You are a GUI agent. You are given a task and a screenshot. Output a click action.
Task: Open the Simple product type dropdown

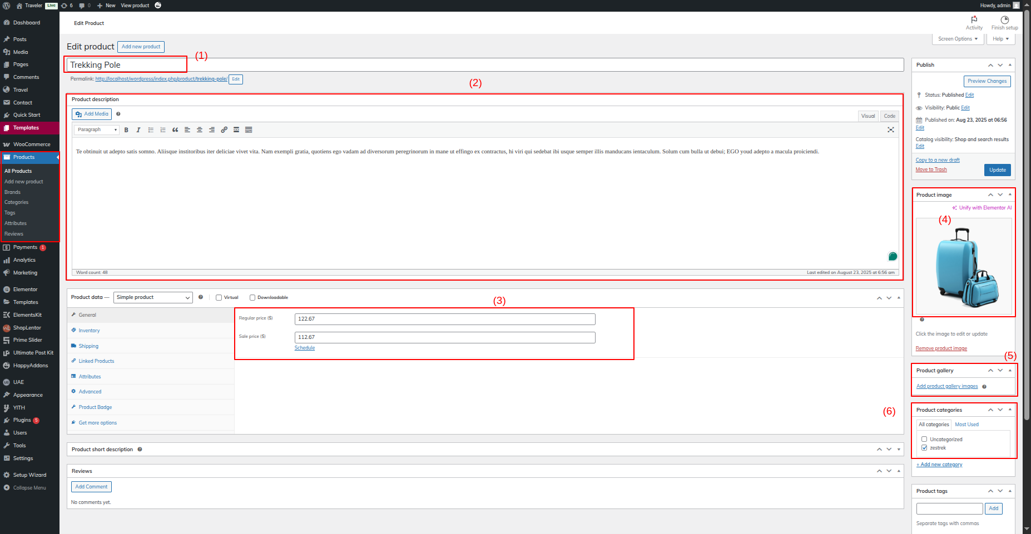(x=153, y=298)
